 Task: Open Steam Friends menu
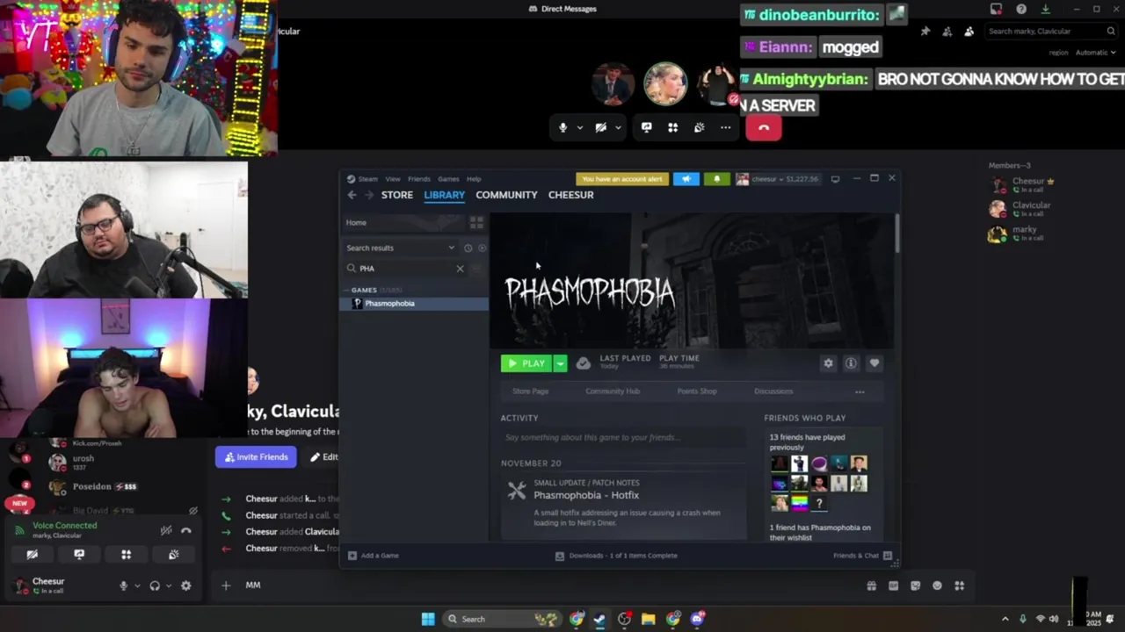point(419,179)
